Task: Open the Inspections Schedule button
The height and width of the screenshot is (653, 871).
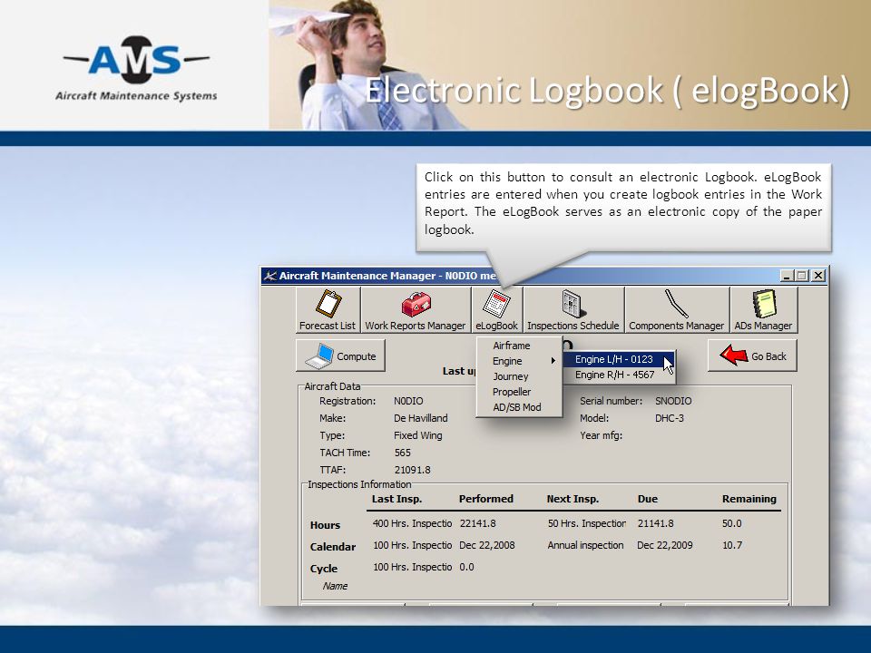Action: [x=573, y=310]
